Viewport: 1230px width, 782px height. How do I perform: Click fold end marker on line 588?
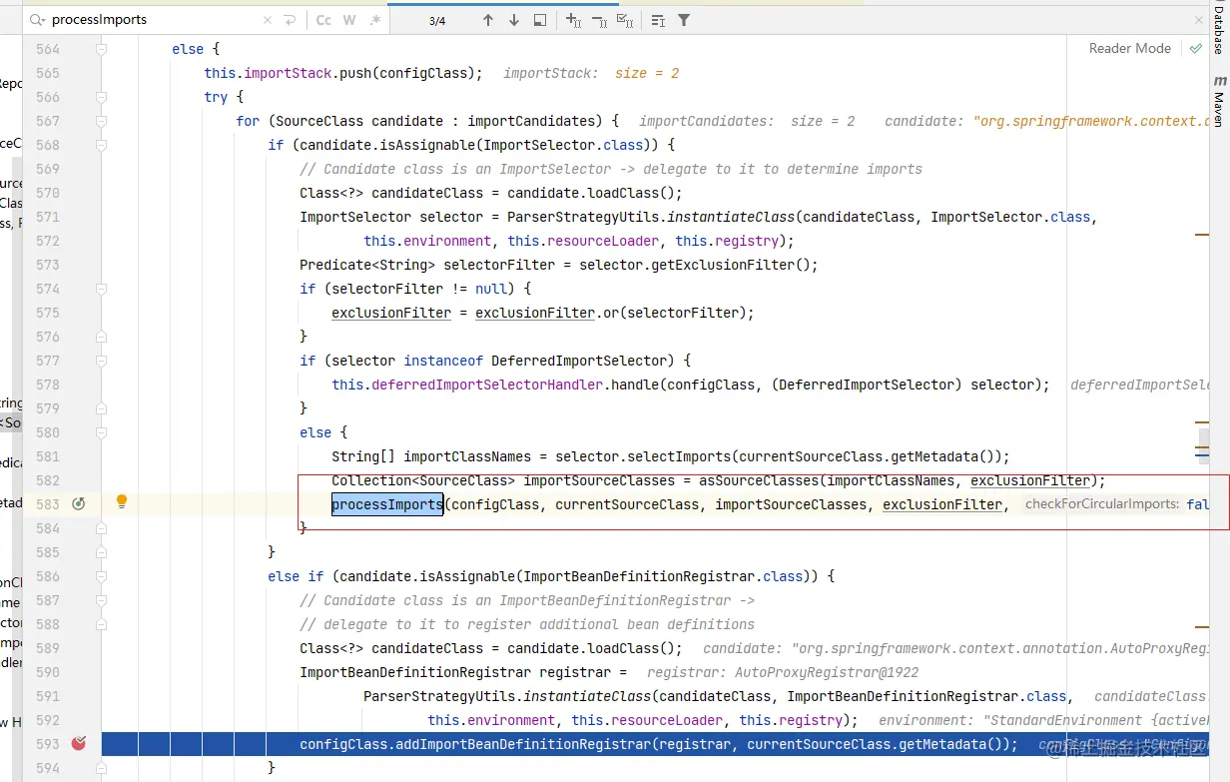(x=101, y=624)
